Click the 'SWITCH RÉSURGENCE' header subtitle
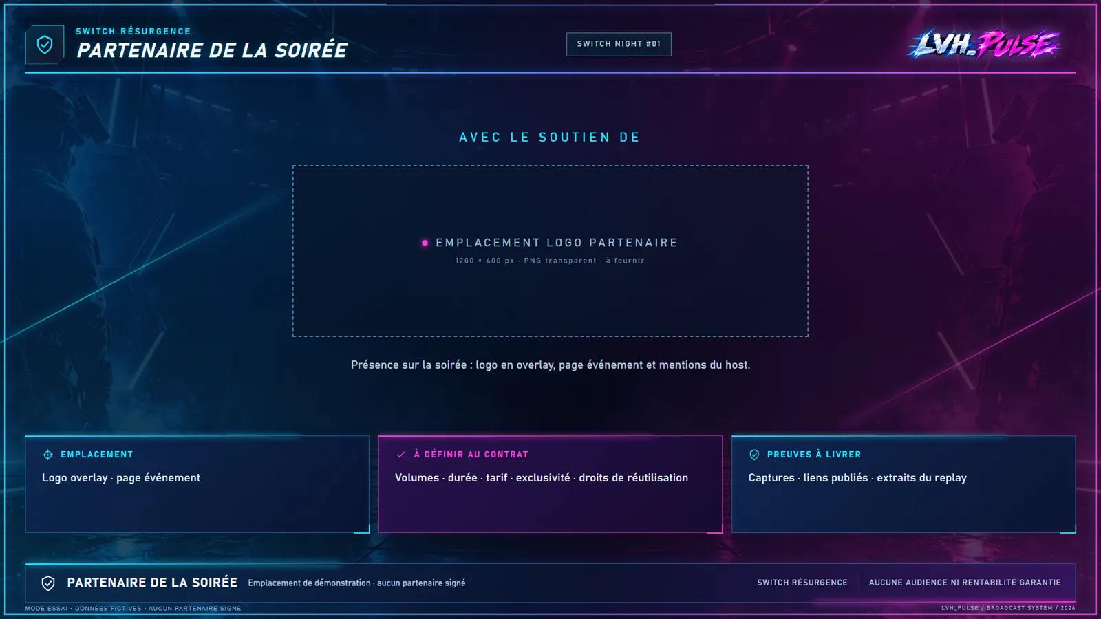 (x=133, y=32)
